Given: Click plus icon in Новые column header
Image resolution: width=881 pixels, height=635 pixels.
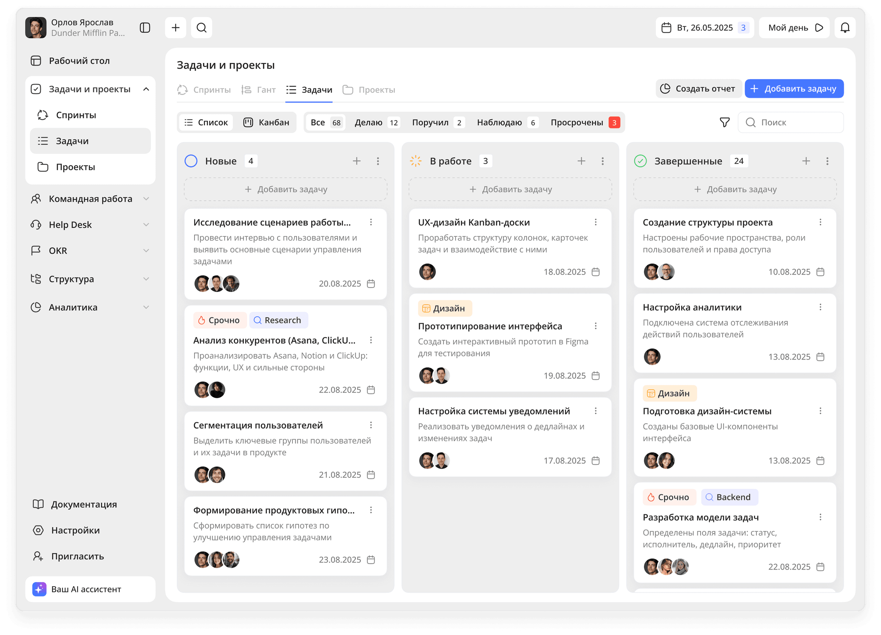Looking at the screenshot, I should 356,161.
